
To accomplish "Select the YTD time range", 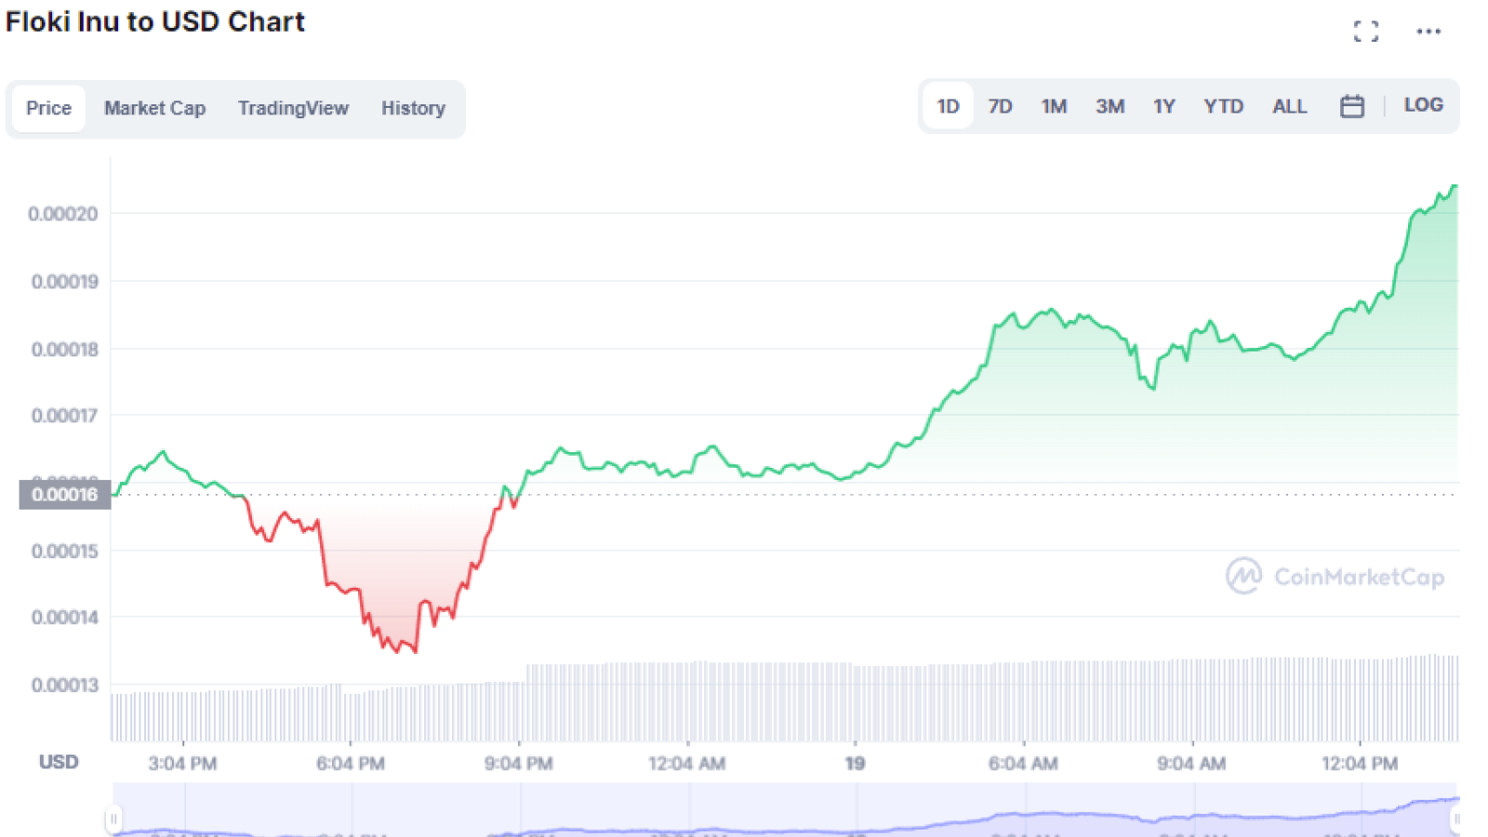I will [1223, 106].
